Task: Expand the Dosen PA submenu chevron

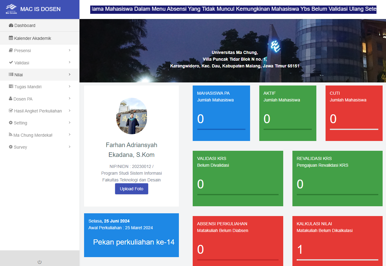Action: (70, 98)
